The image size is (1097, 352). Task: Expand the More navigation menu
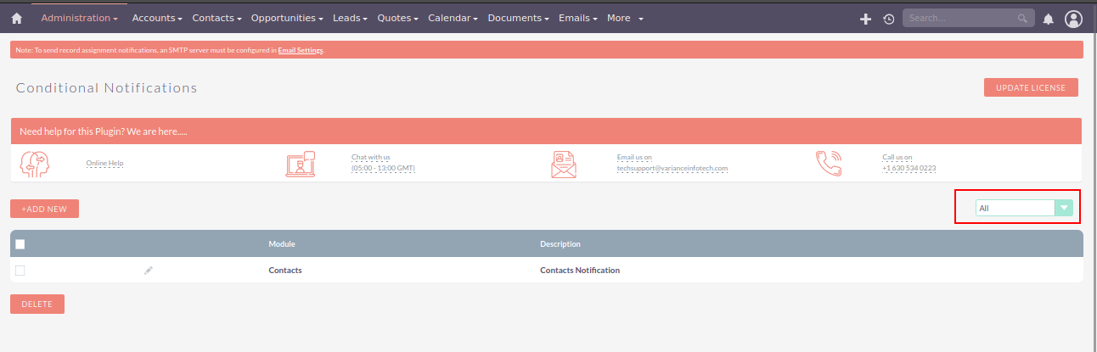625,18
